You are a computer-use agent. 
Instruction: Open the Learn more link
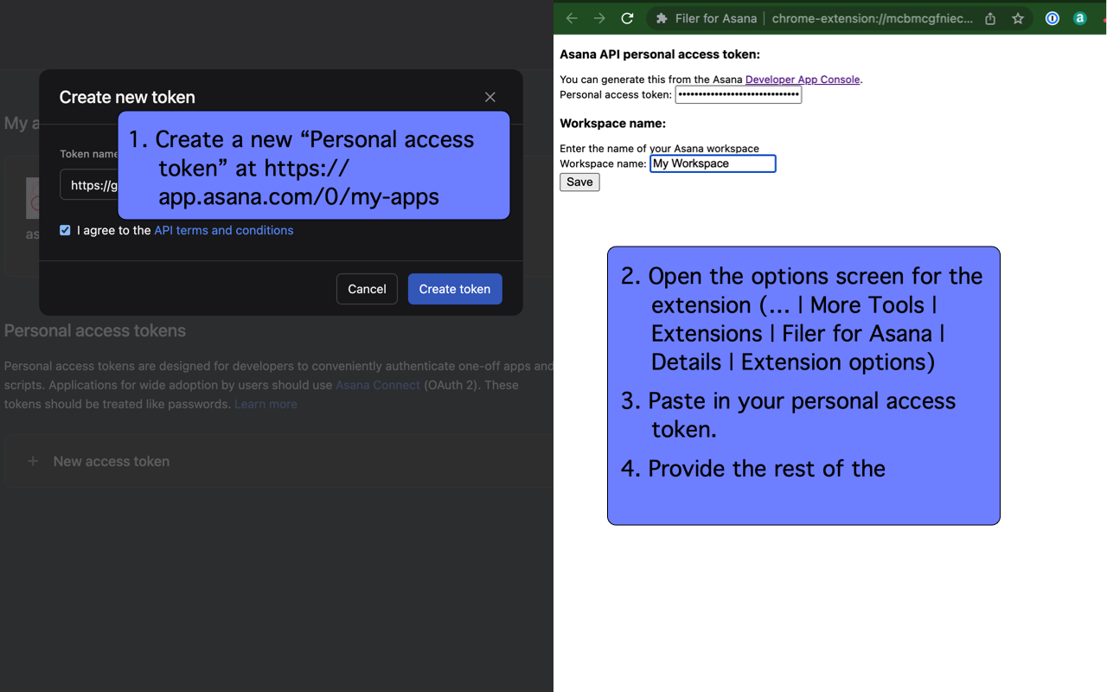coord(266,404)
